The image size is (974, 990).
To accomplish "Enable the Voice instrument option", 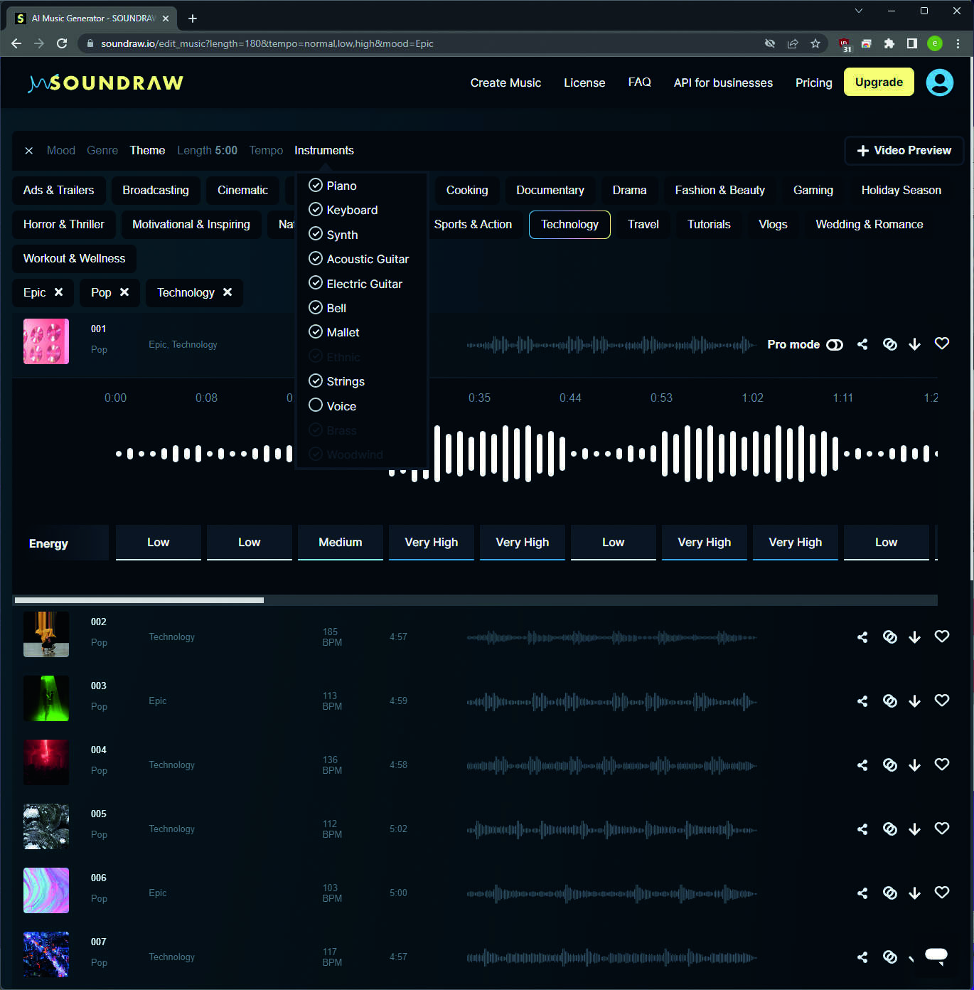I will [x=316, y=405].
